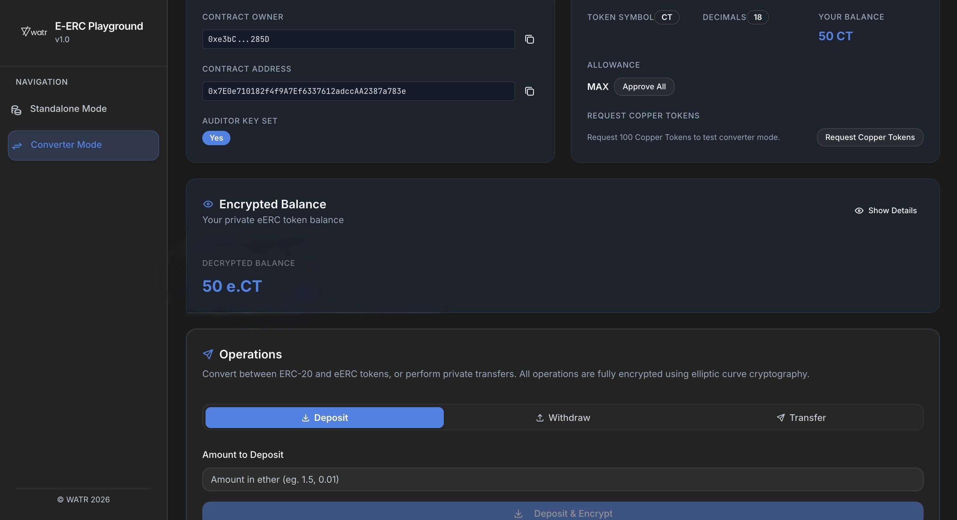
Task: Click the contract address text field
Action: [358, 91]
